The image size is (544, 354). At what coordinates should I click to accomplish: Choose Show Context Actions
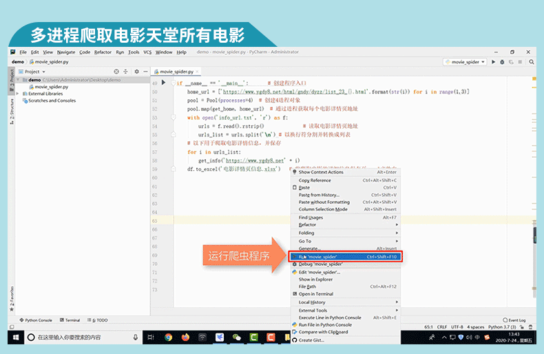pyautogui.click(x=346, y=172)
